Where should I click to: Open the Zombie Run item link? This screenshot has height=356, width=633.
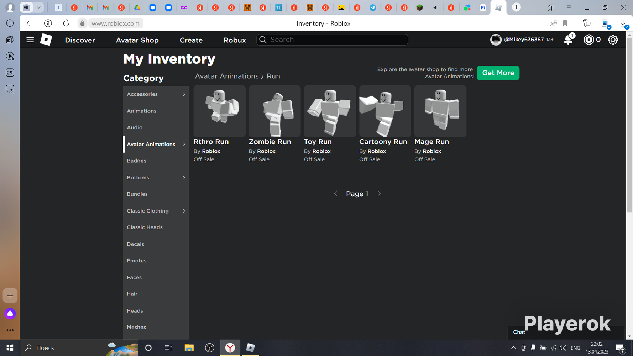click(x=270, y=142)
